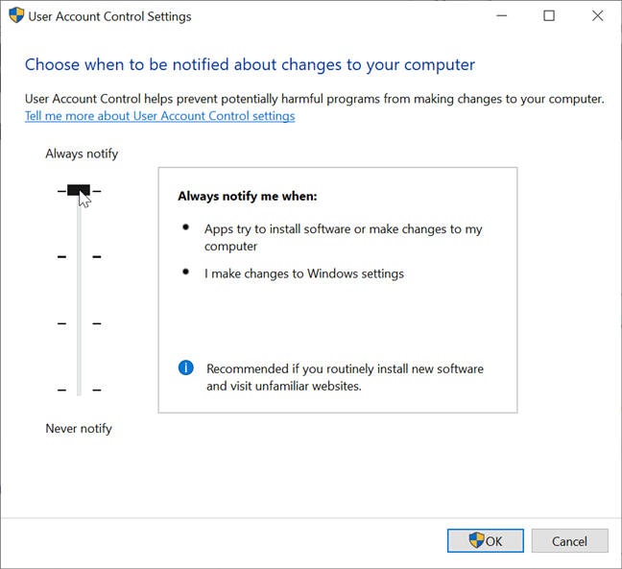Click the blue information icon

(186, 367)
